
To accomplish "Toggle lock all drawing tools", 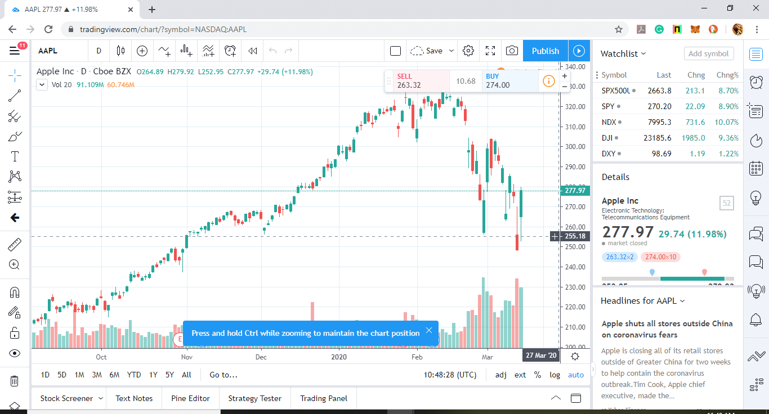I will point(15,332).
